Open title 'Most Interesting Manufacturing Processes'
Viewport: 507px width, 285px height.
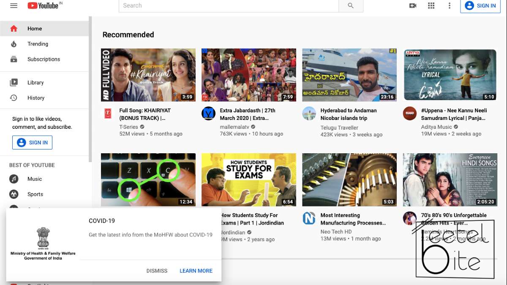pyautogui.click(x=353, y=219)
